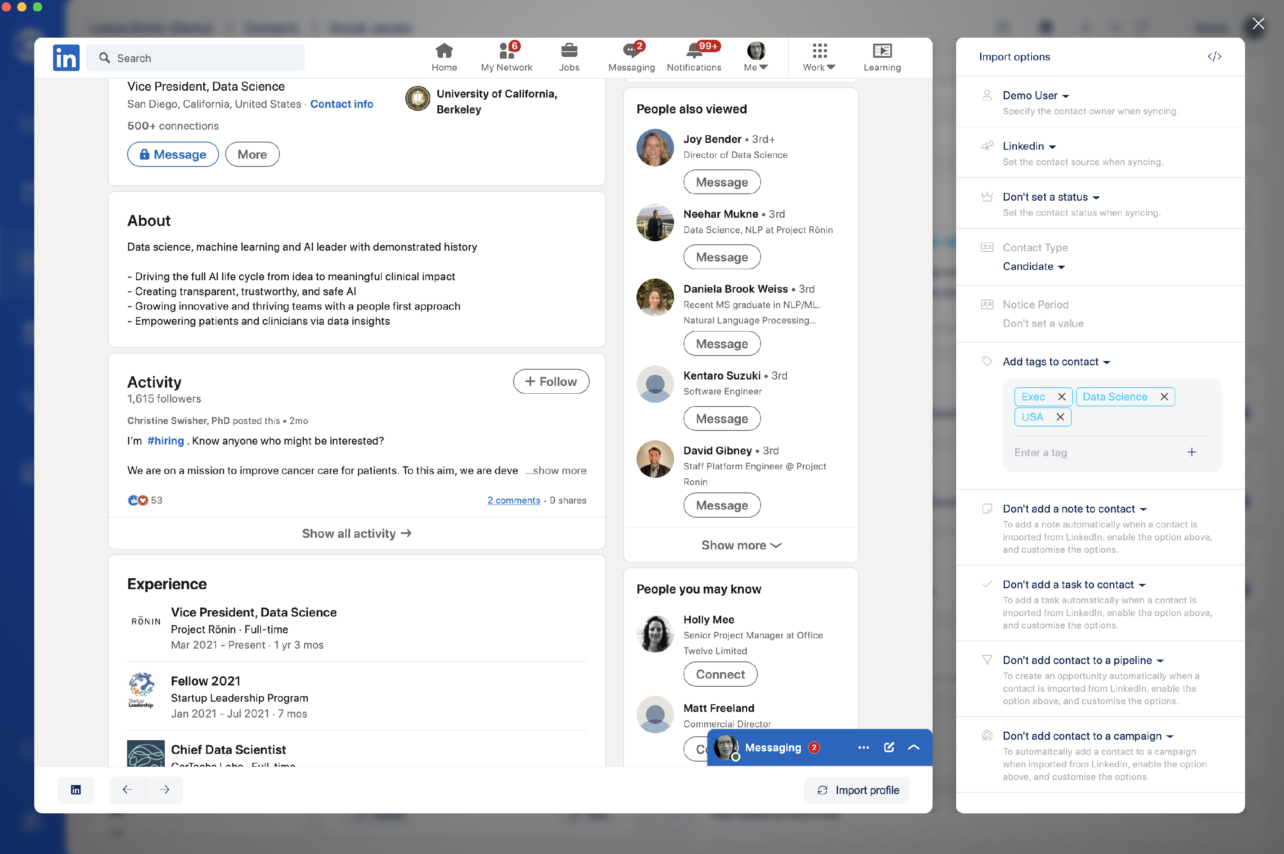Expand the Linkedin contact source dropdown

(x=1029, y=146)
